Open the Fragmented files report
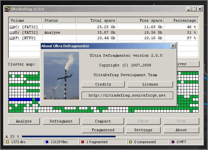208x150 pixels. coord(103,130)
